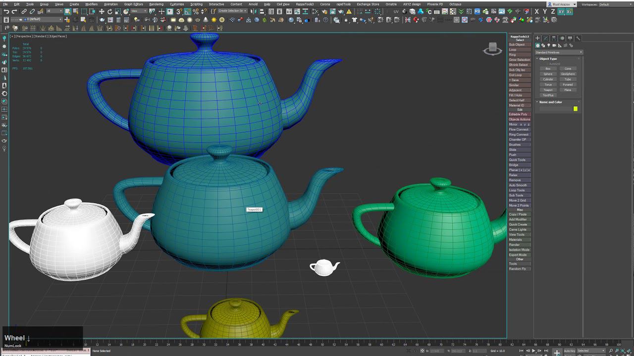
Task: Toggle the XY plane constraint
Action: (562, 11)
